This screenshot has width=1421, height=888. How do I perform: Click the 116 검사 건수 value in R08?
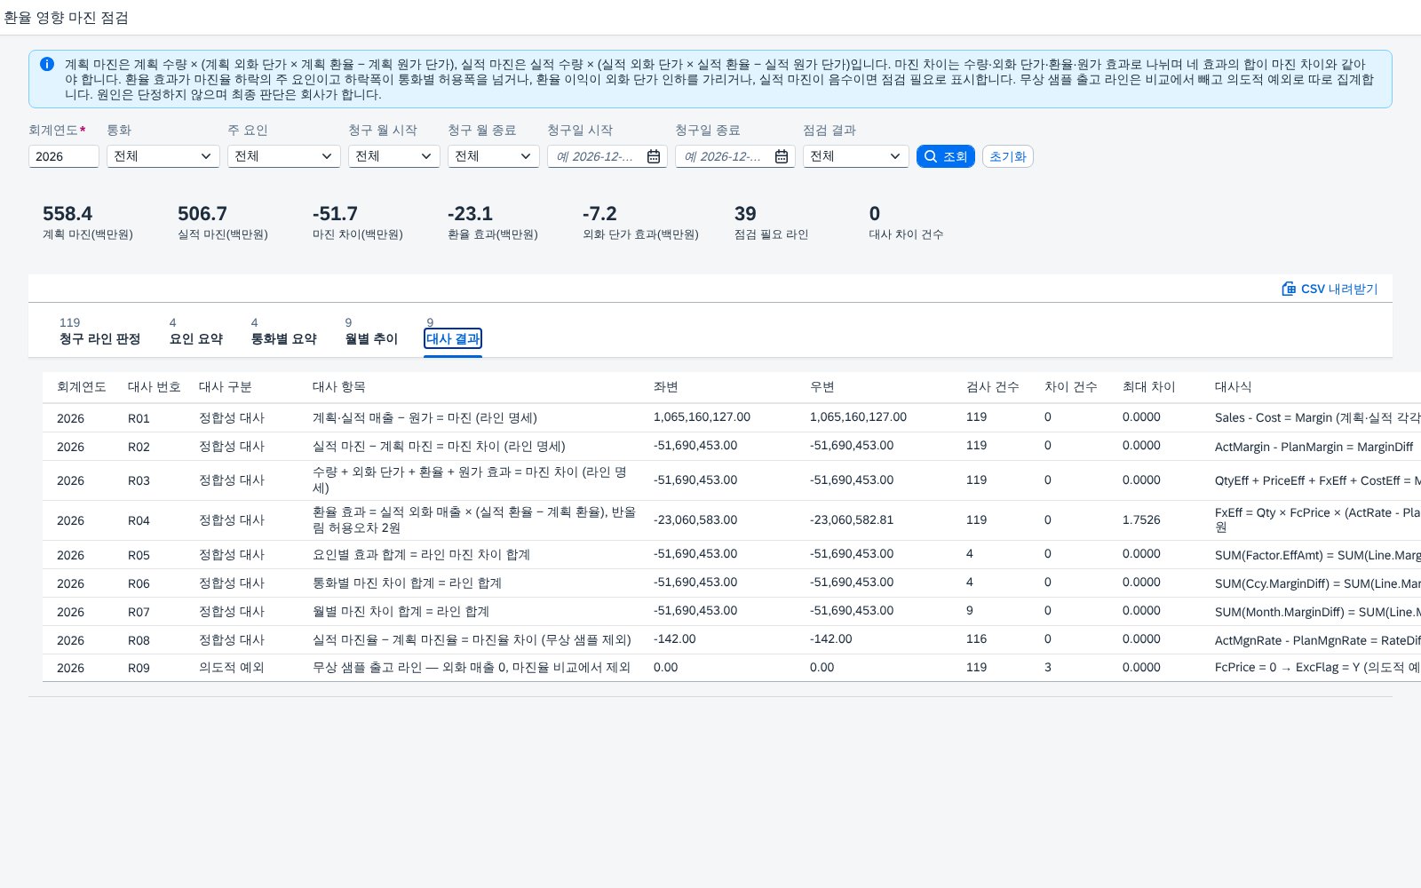tap(976, 639)
